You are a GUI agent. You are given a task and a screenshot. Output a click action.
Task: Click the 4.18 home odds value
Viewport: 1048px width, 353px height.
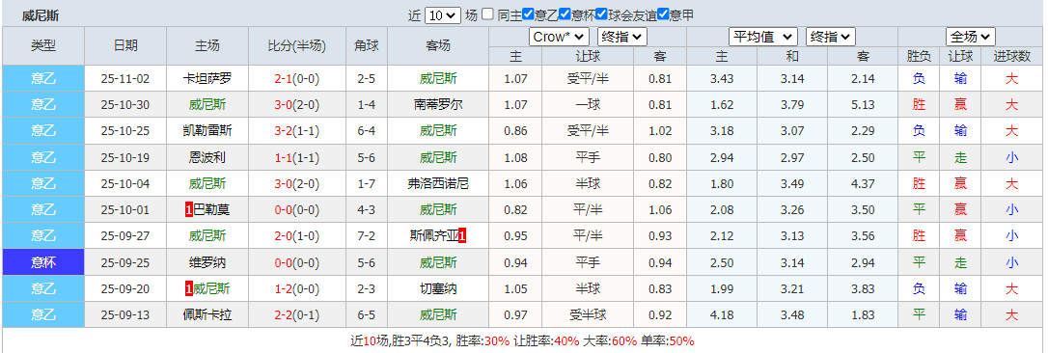point(722,314)
